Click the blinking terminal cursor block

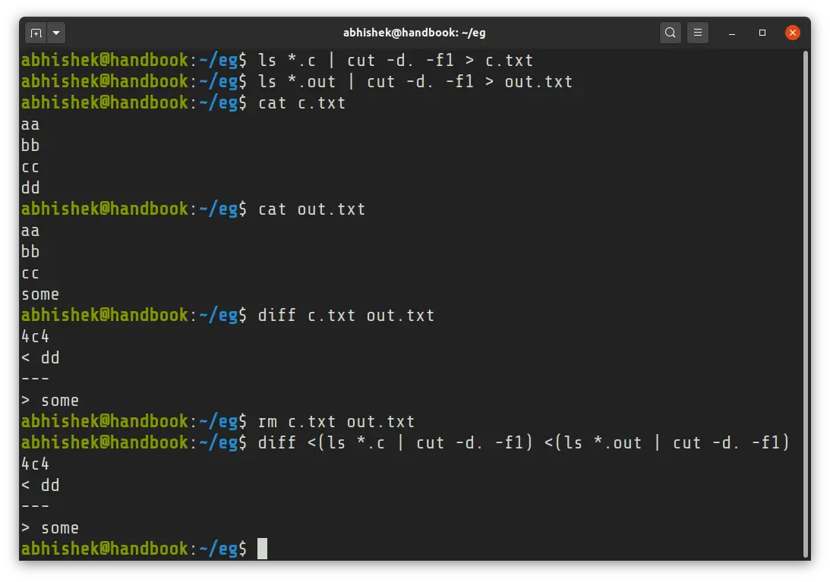coord(264,549)
